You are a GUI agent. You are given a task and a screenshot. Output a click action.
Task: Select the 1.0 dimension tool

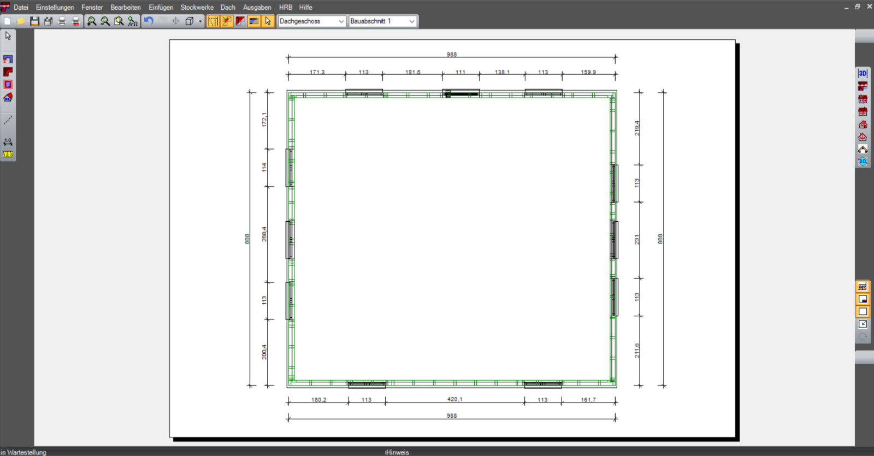tap(8, 142)
